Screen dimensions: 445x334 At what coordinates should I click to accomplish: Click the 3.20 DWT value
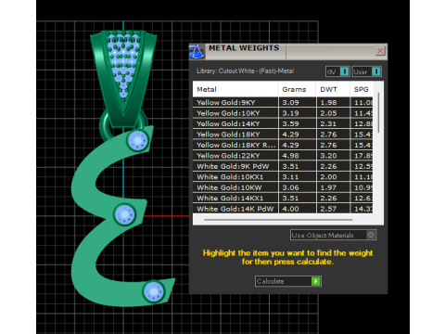[328, 156]
